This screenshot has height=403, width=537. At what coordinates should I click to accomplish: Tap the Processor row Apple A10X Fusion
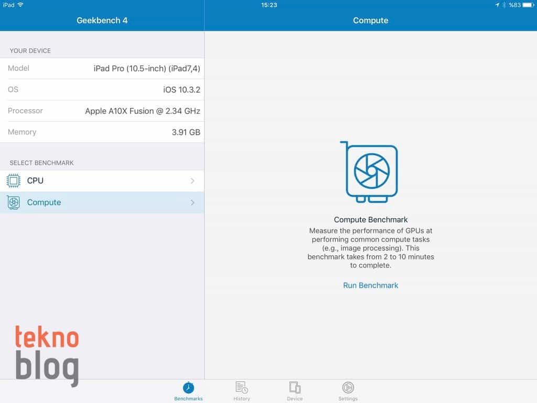tap(102, 111)
